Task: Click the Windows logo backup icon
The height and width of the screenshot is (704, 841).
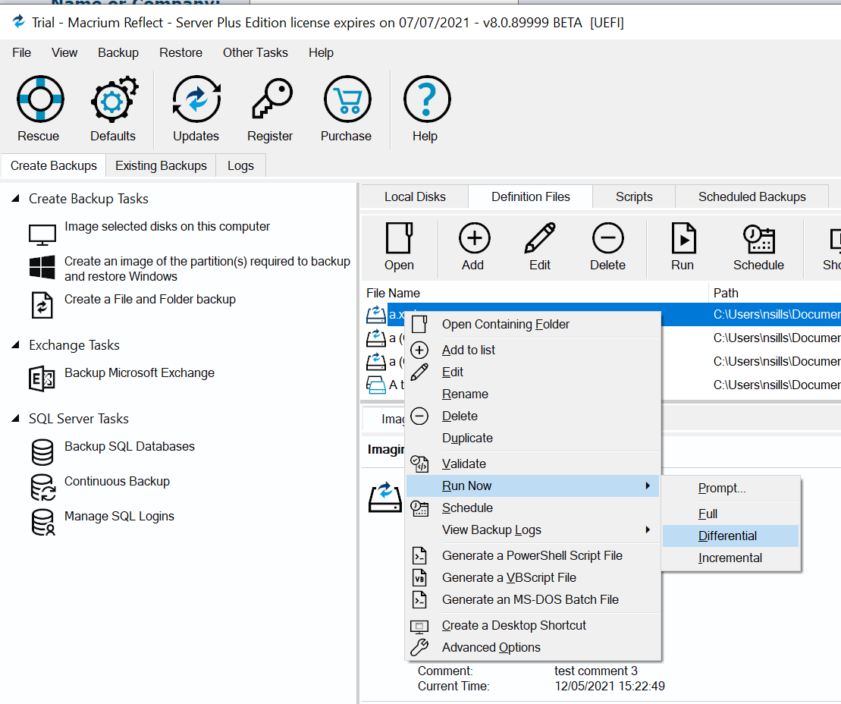Action: pos(42,267)
